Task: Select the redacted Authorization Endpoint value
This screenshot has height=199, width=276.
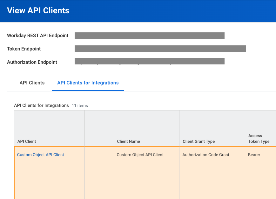Action: pyautogui.click(x=150, y=61)
